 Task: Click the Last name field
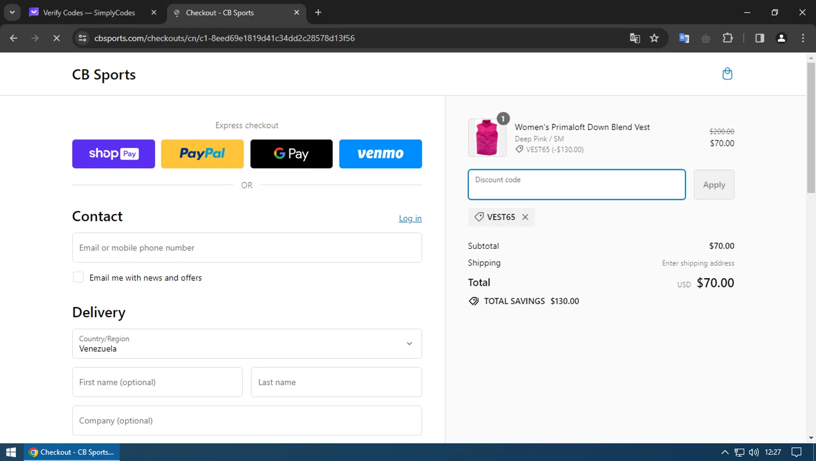pyautogui.click(x=336, y=382)
